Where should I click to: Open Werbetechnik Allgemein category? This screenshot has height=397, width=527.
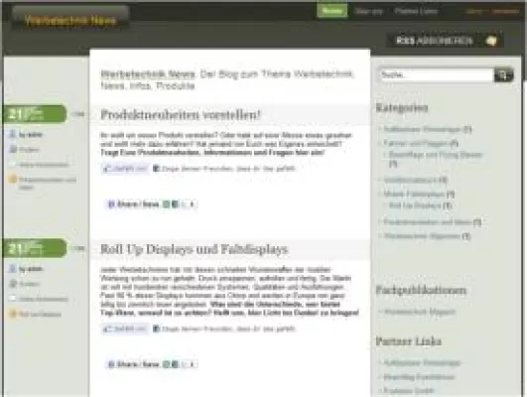(x=422, y=236)
